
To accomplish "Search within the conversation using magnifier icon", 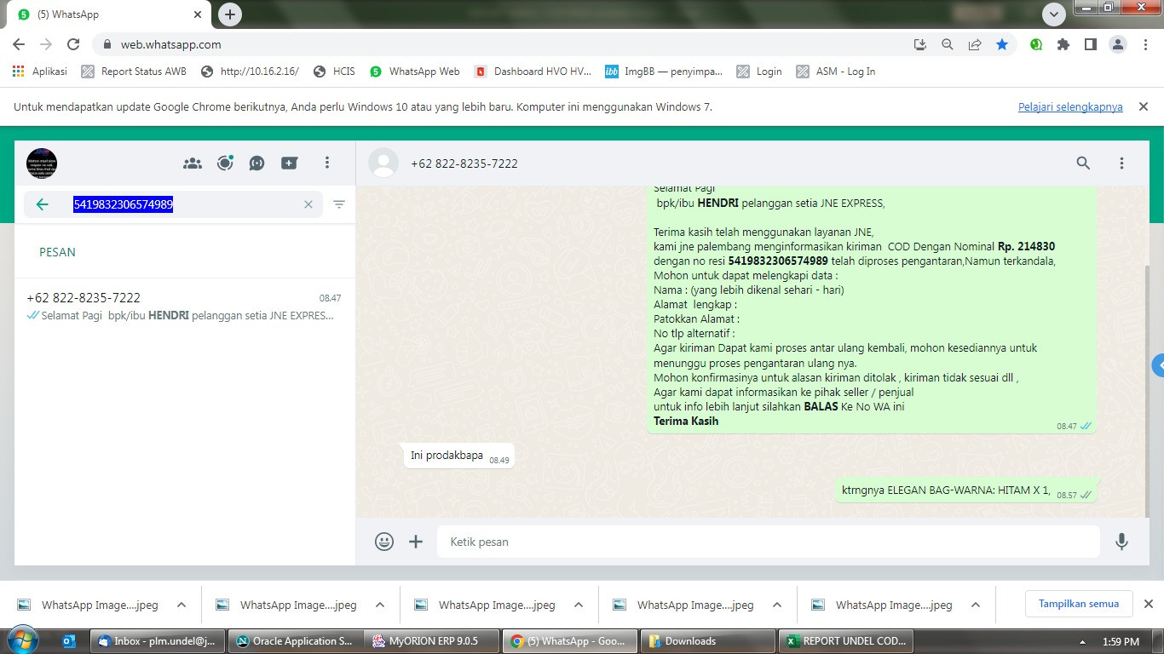I will tap(1083, 163).
